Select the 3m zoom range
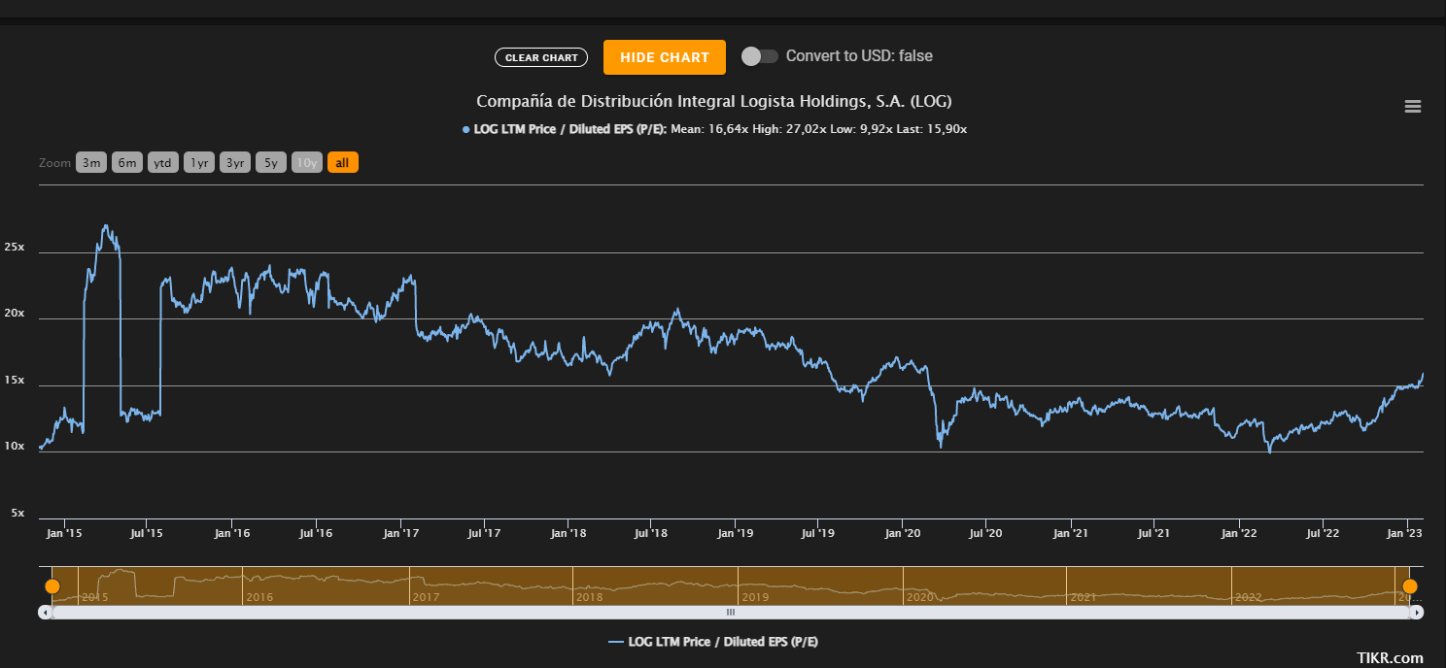The height and width of the screenshot is (668, 1446). click(91, 163)
